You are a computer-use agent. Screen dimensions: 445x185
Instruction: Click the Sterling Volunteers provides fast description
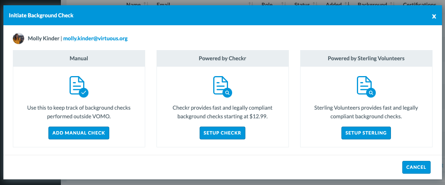tap(366, 112)
